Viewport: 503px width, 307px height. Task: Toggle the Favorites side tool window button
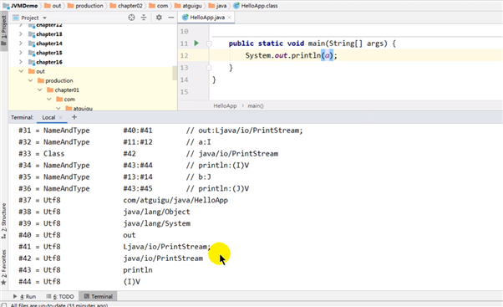pyautogui.click(x=4, y=267)
